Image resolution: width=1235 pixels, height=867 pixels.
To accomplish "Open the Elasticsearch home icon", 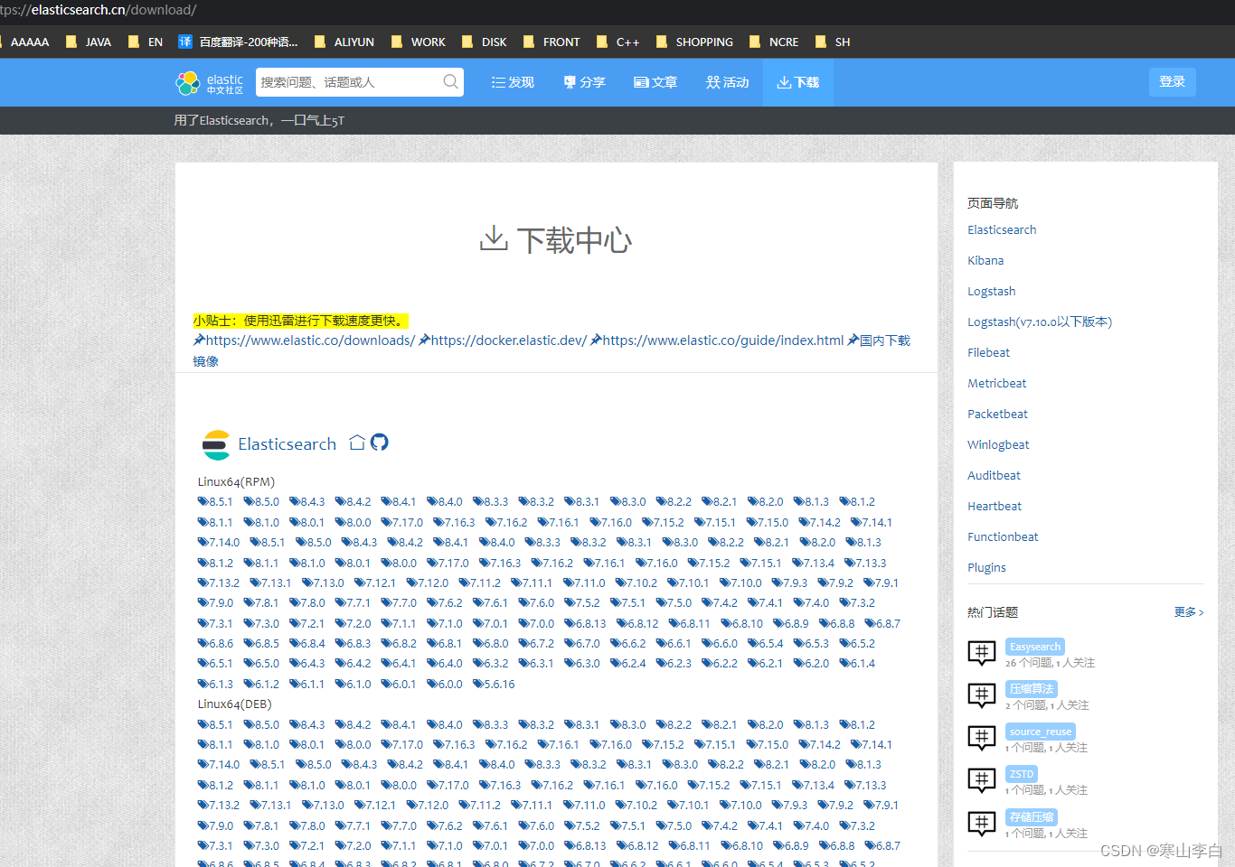I will pos(357,443).
